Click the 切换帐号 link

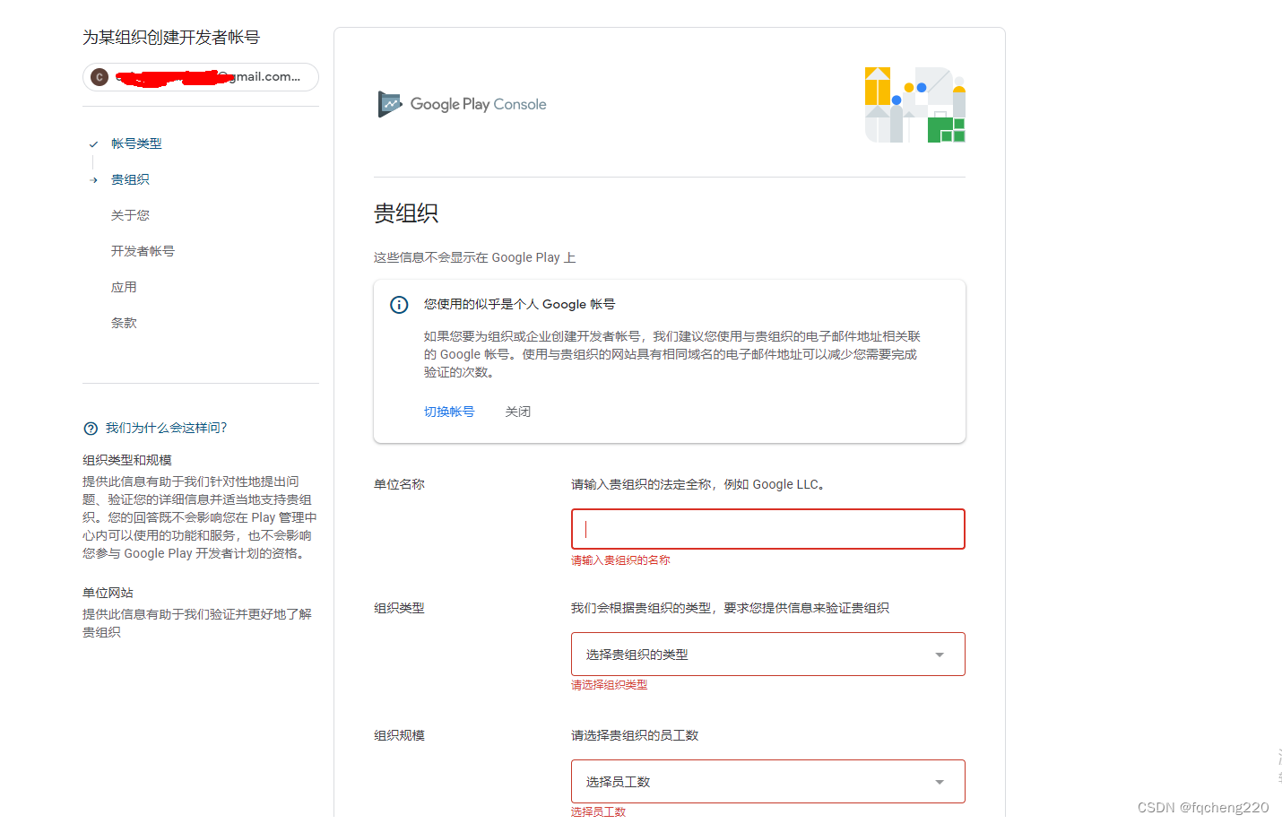tap(449, 411)
